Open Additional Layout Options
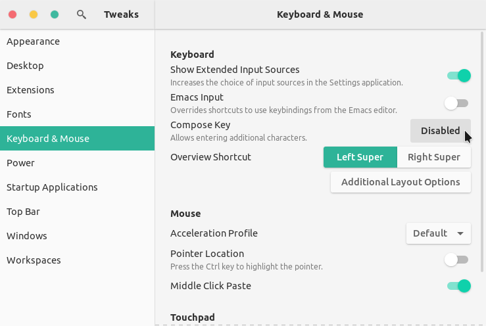Image resolution: width=486 pixels, height=326 pixels. pos(401,182)
